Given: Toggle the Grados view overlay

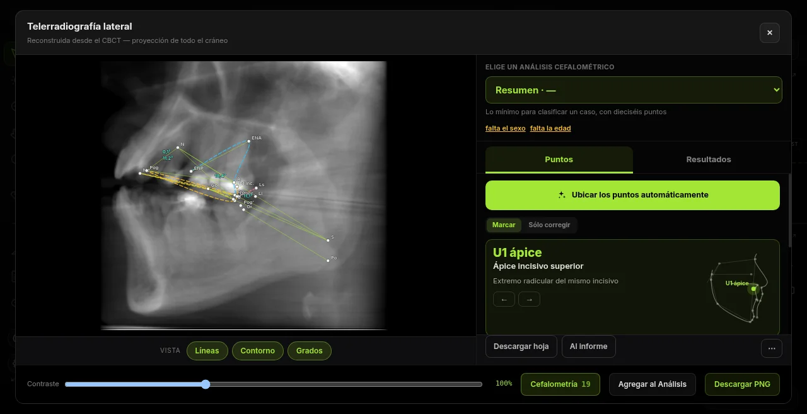Looking at the screenshot, I should point(309,351).
